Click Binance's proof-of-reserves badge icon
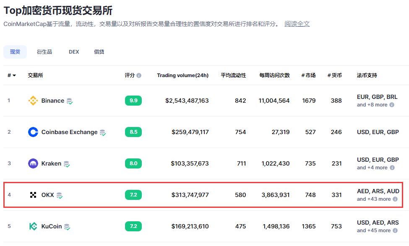Screen dimensions: 409x246 point(69,101)
